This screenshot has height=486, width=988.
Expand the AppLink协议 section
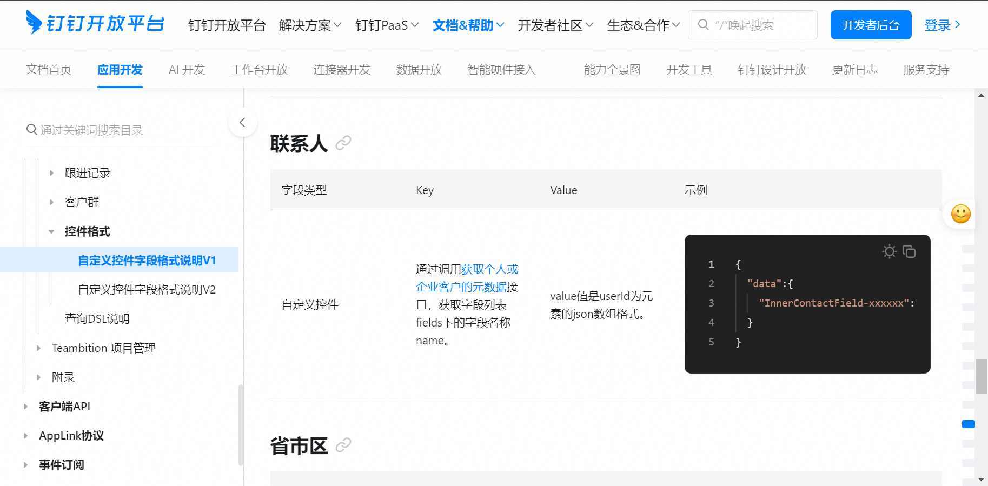coord(25,436)
